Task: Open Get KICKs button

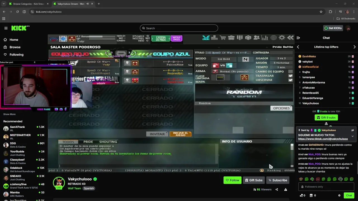Action: point(333,28)
